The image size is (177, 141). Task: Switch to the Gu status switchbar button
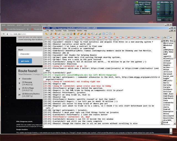tap(164, 38)
